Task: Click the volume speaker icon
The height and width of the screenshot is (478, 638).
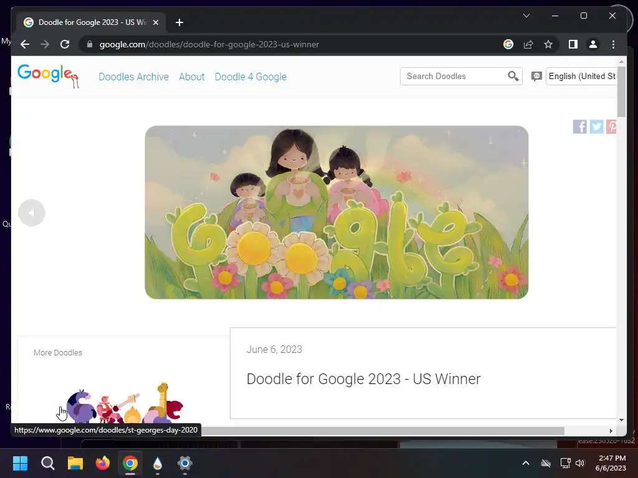Action: pyautogui.click(x=580, y=463)
